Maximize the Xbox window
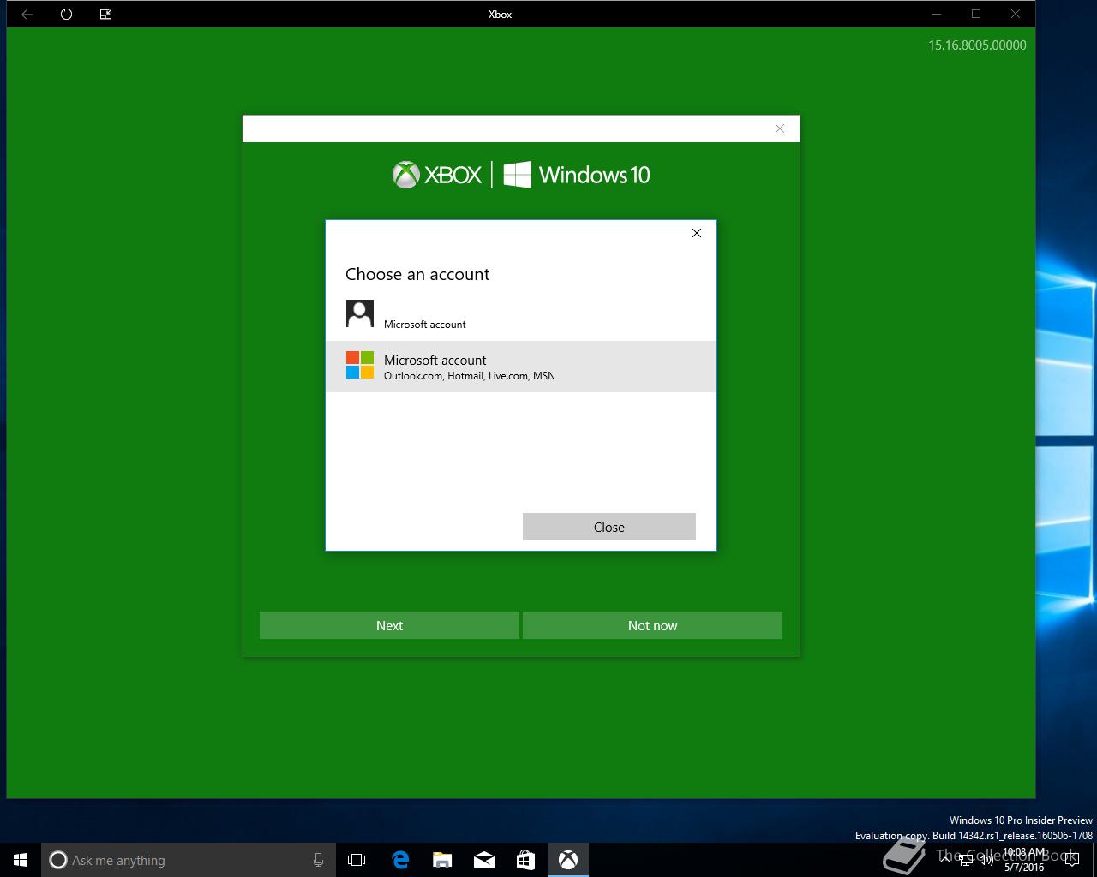The width and height of the screenshot is (1097, 877). 976,14
